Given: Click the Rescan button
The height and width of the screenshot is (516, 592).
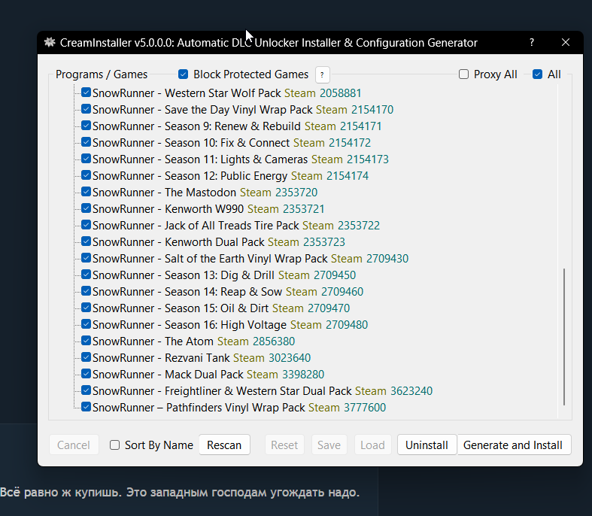Looking at the screenshot, I should 224,445.
